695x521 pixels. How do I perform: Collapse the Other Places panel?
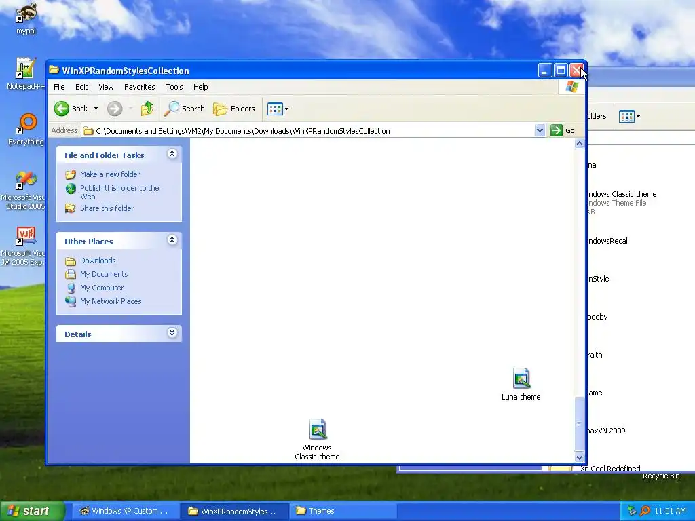coord(172,239)
